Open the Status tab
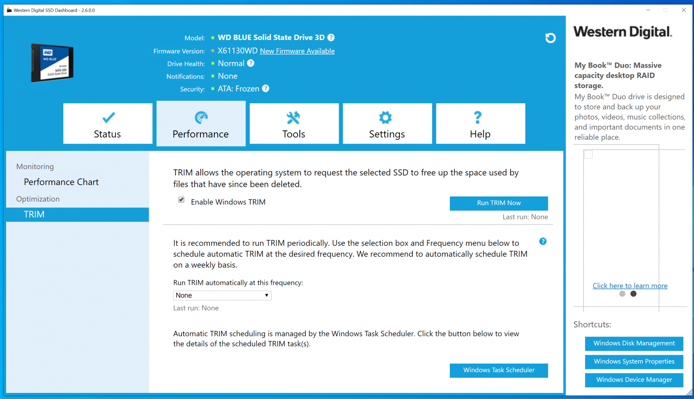 pos(108,124)
